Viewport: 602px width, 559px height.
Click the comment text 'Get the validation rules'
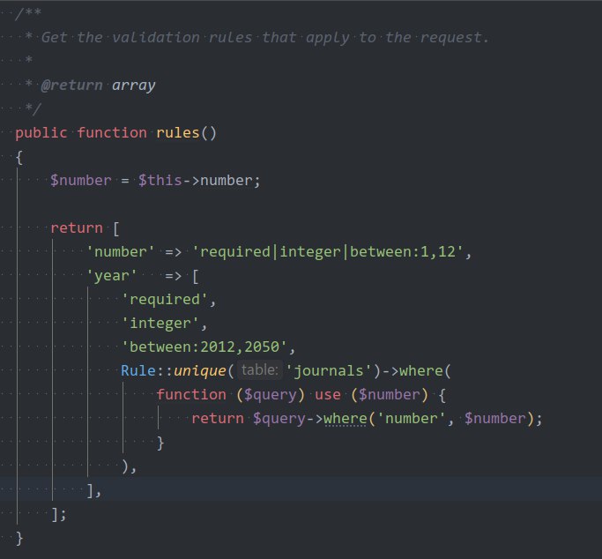[x=146, y=37]
